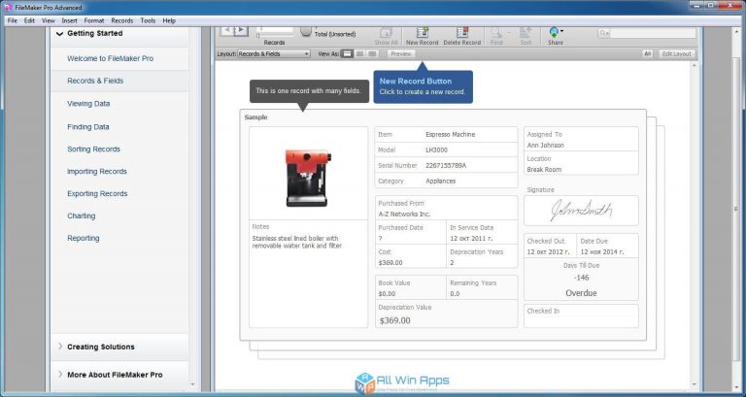This screenshot has height=397, width=746.
Task: Open the Format menu
Action: (x=94, y=21)
